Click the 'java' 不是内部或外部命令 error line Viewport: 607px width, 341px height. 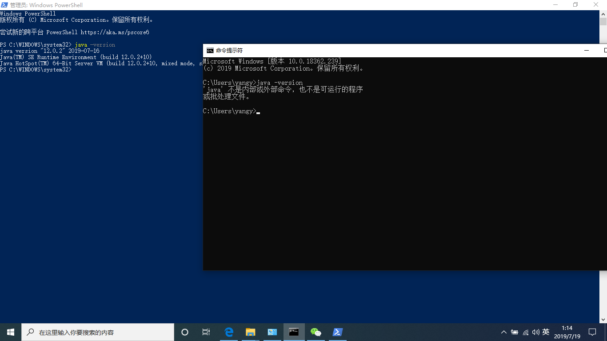283,90
